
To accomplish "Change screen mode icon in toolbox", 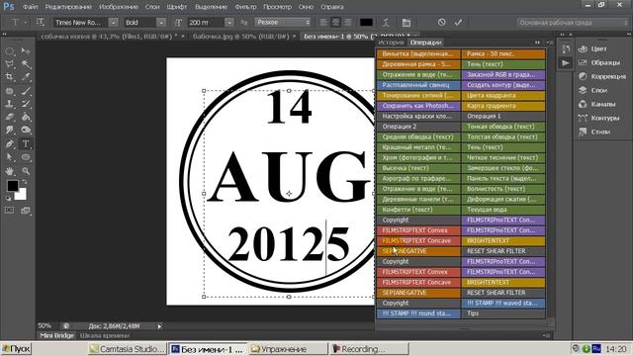I will 26,211.
